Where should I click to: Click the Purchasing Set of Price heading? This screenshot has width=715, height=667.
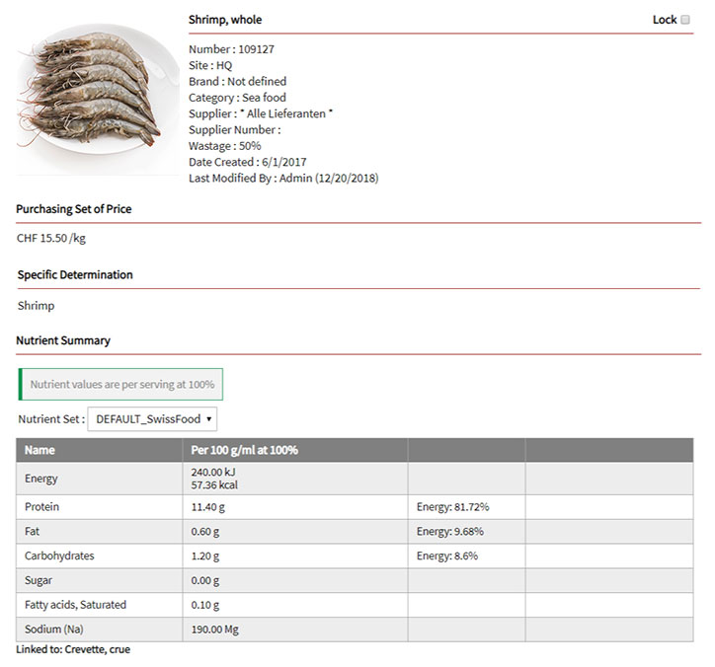coord(74,209)
